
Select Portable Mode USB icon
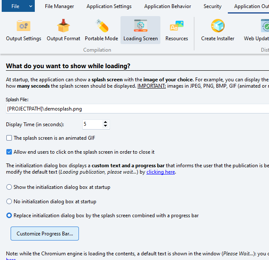(x=101, y=26)
